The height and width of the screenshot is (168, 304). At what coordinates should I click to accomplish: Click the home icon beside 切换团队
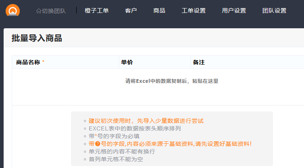coord(38,11)
